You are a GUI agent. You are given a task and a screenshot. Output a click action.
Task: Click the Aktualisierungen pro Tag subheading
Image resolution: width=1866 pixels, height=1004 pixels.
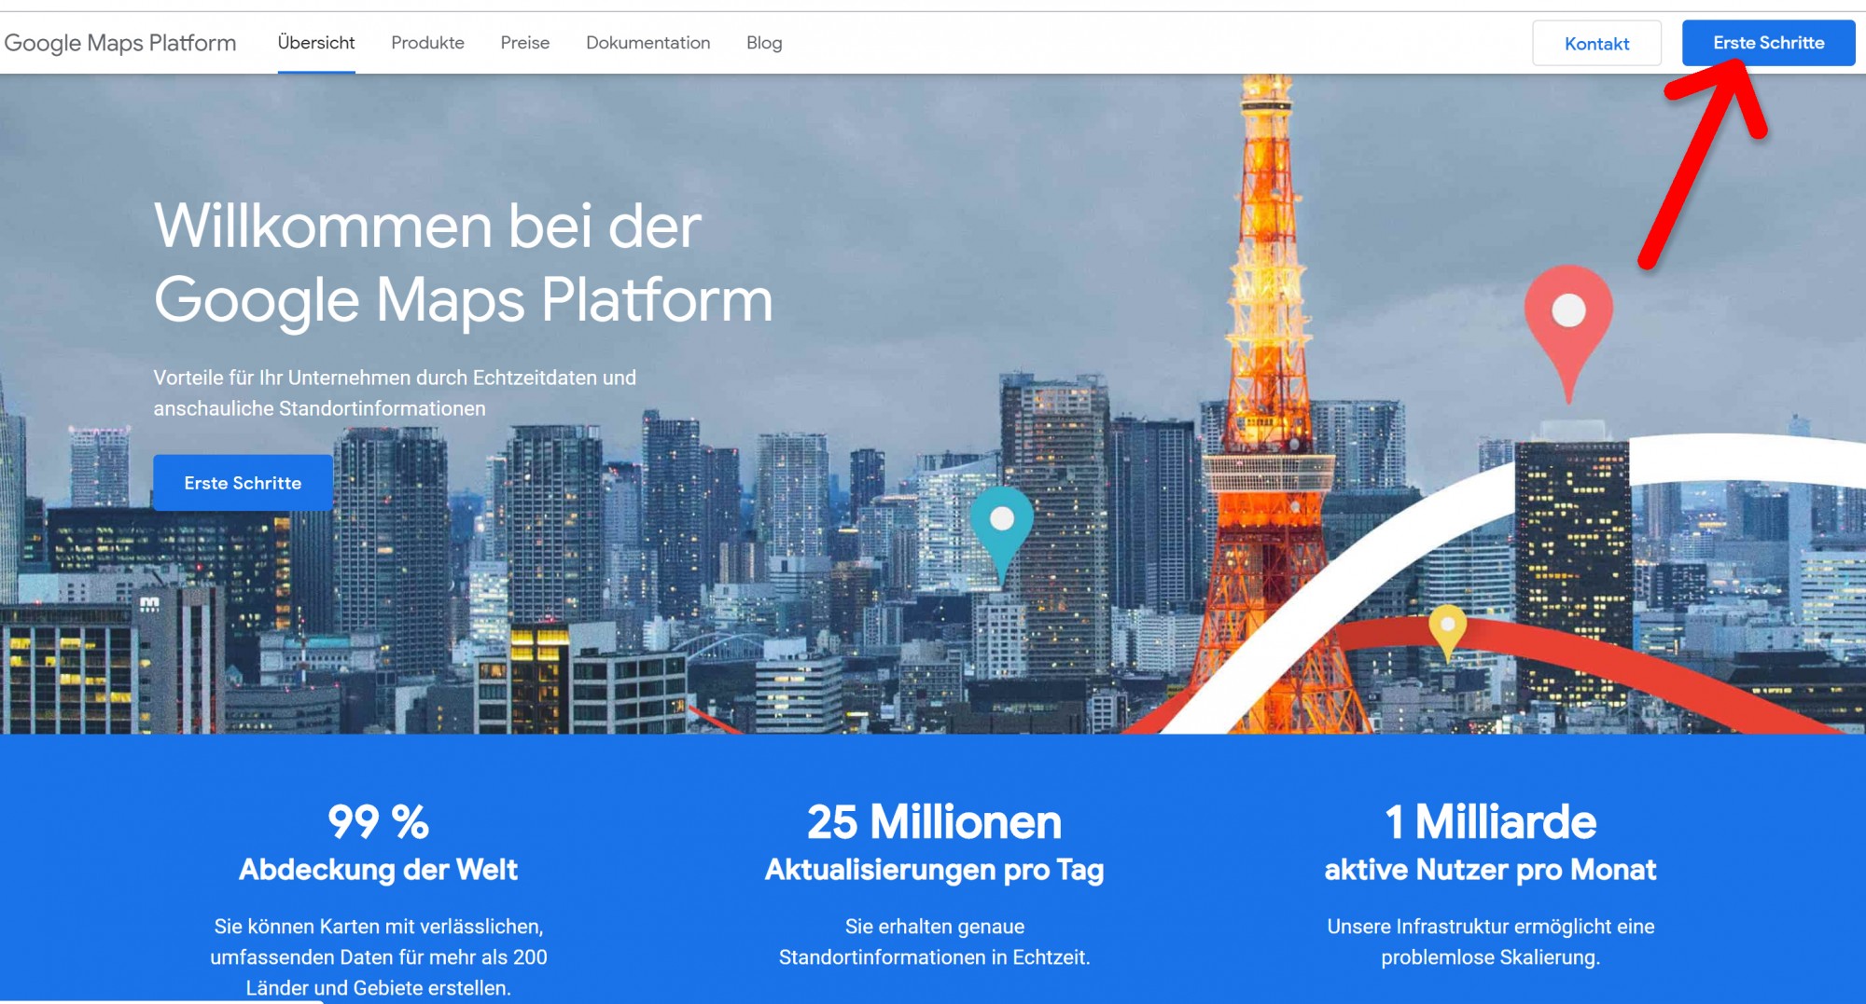[x=934, y=870]
